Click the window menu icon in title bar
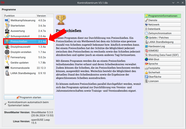 [x=3, y=3]
